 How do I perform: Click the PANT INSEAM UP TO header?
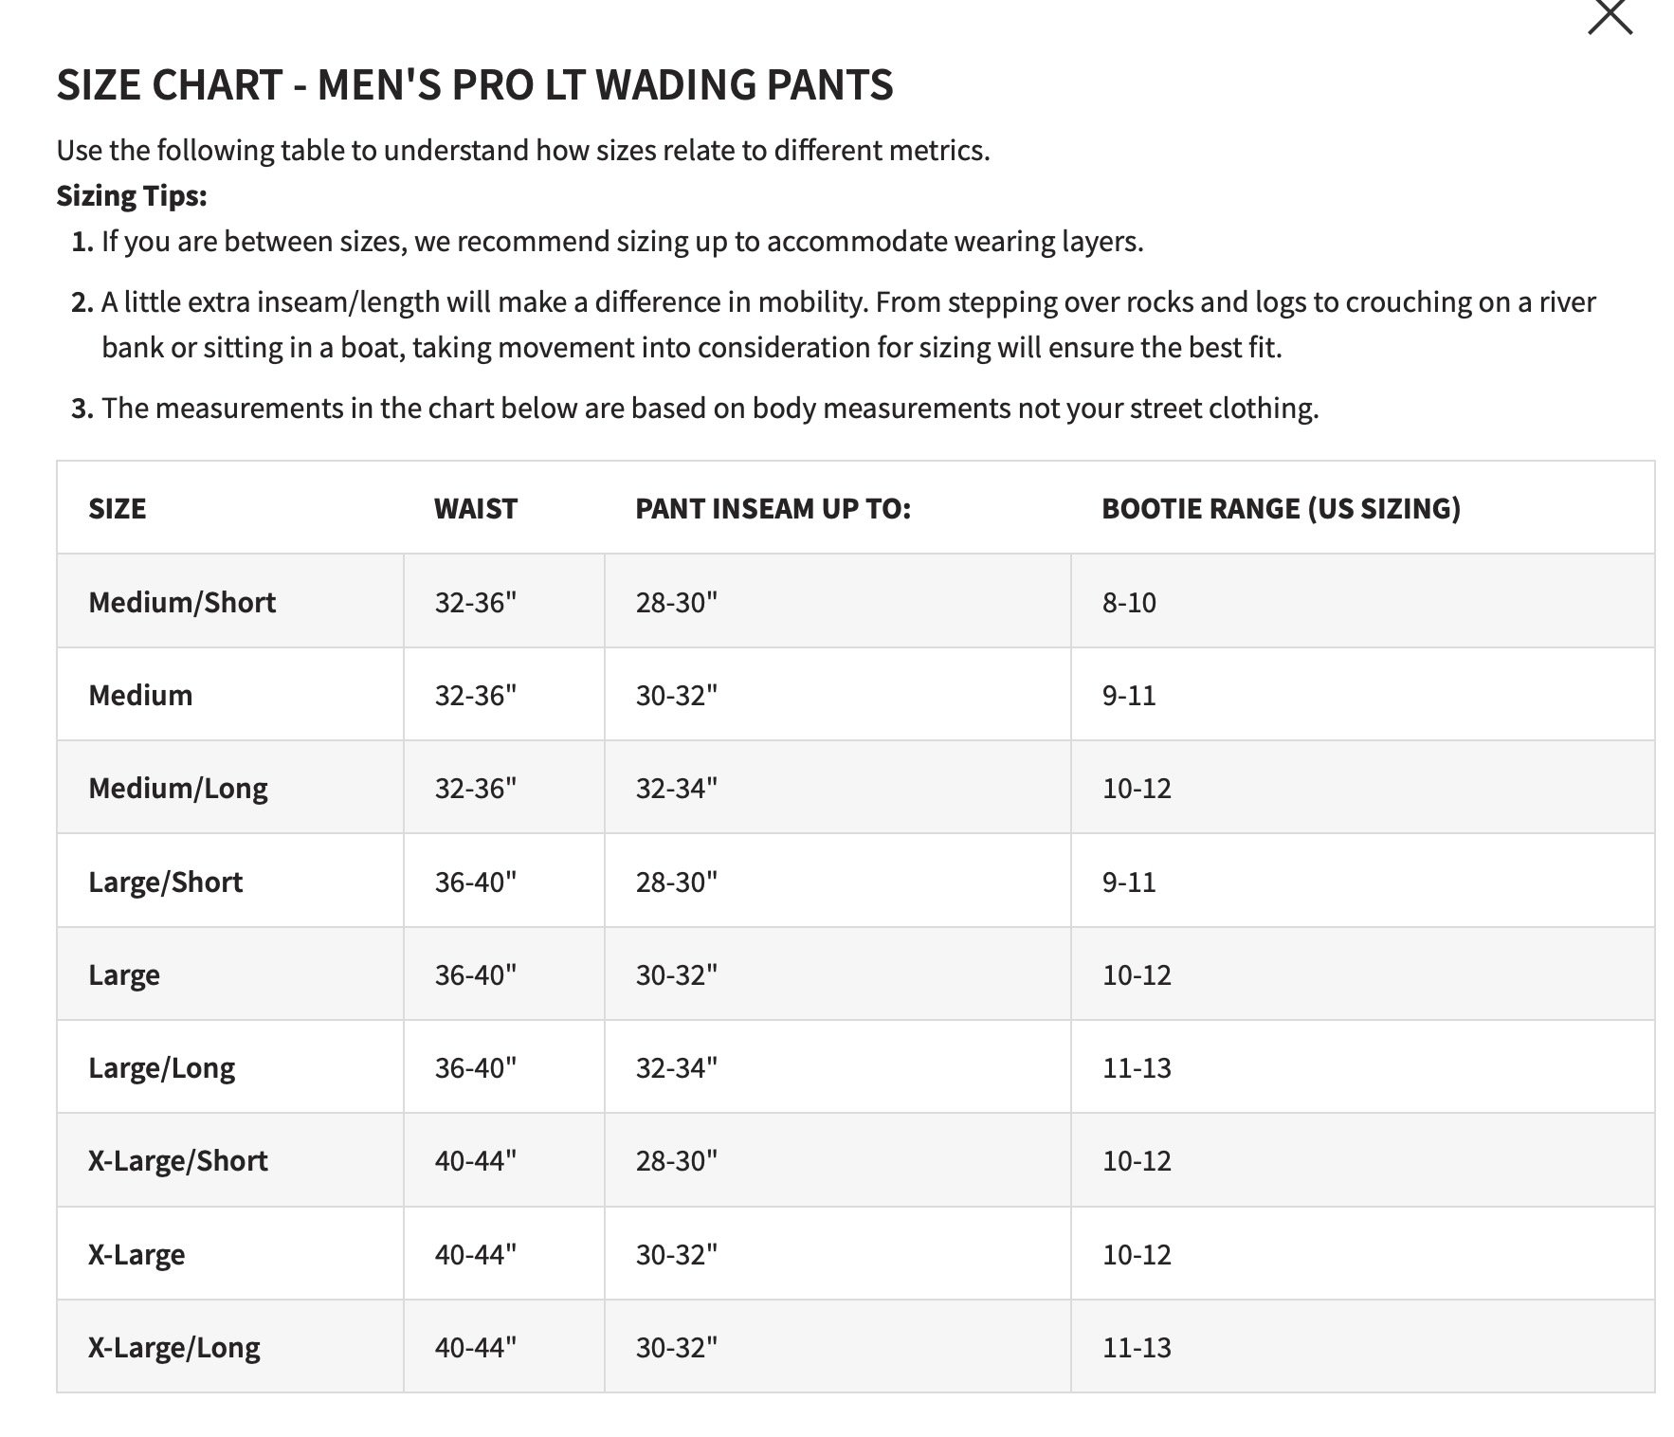[773, 508]
